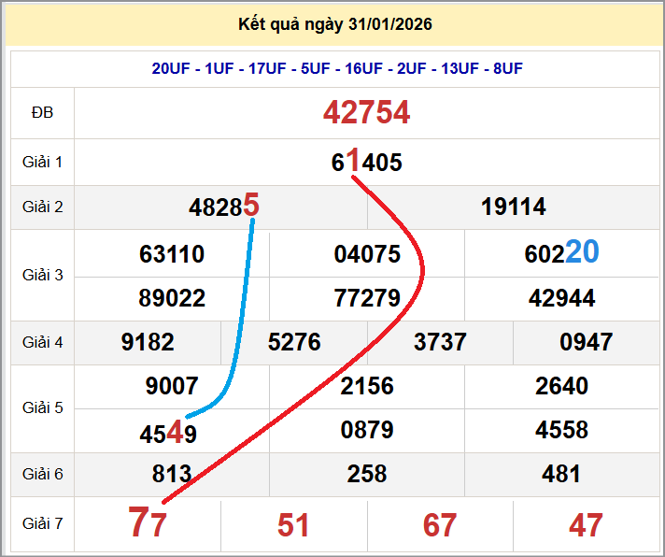This screenshot has width=665, height=557.
Task: Select the number 77279 in Giải 3
Action: tap(367, 298)
